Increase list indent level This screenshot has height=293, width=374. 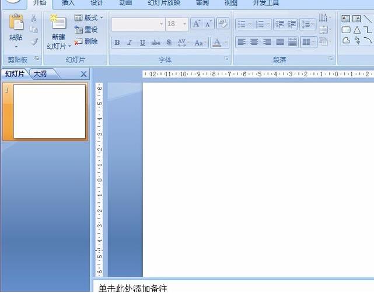coord(292,24)
